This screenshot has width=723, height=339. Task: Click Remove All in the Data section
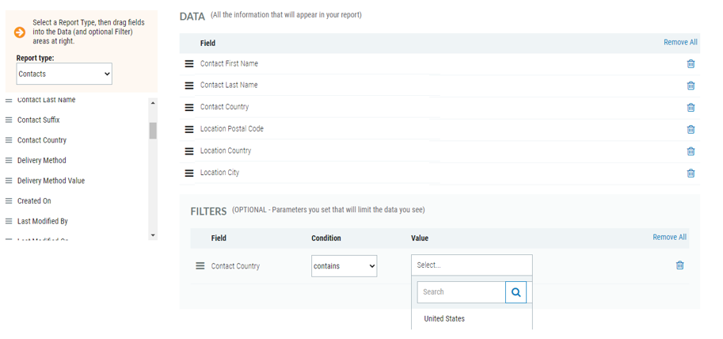click(680, 43)
